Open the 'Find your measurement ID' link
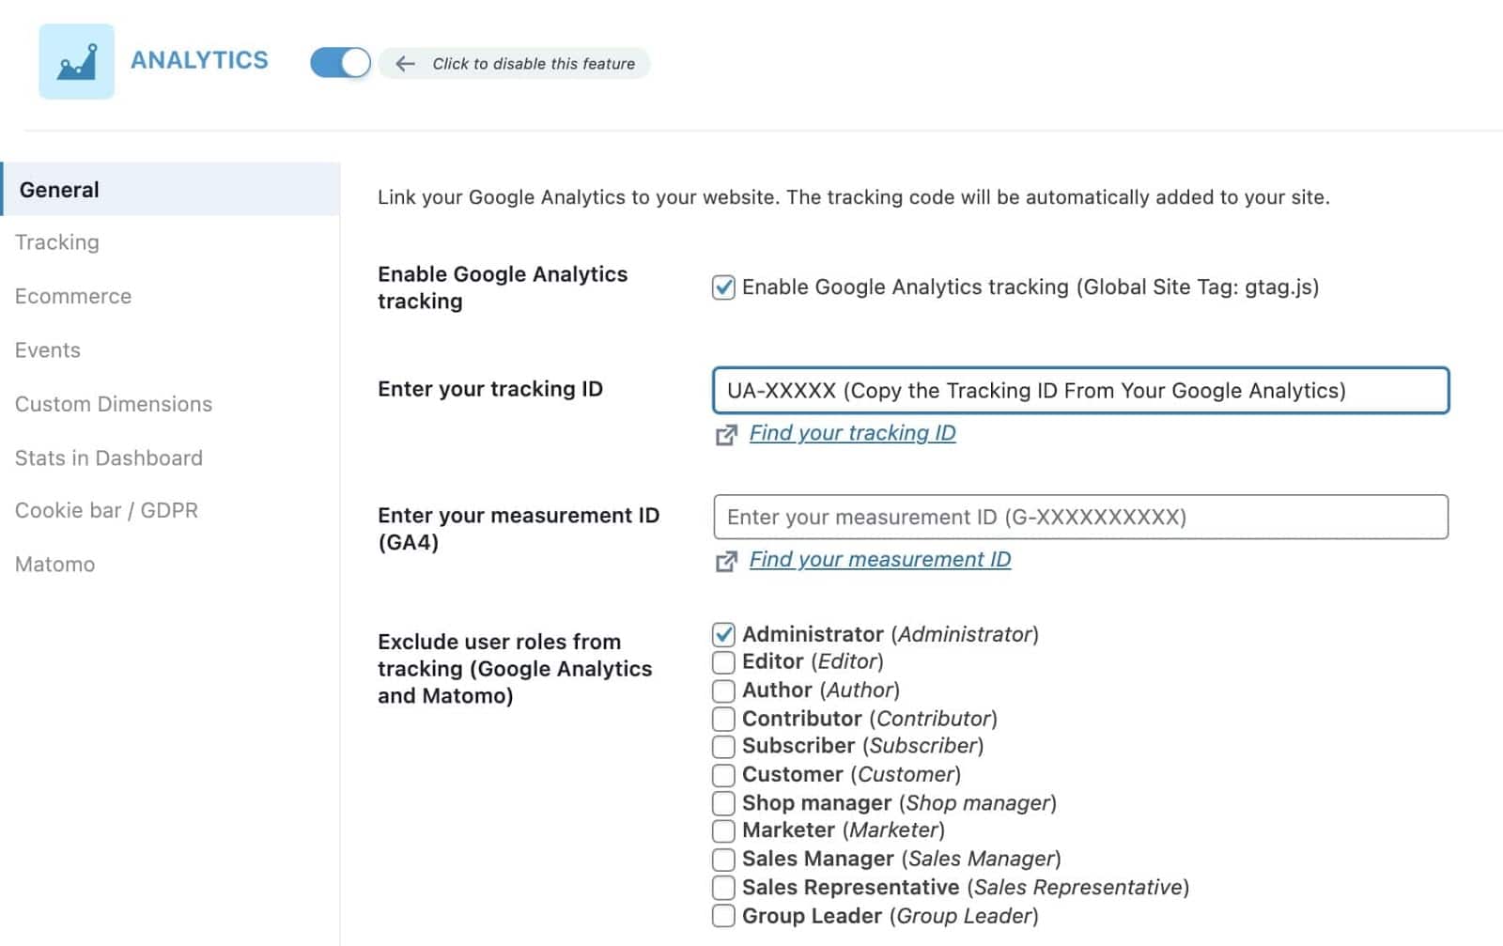The height and width of the screenshot is (946, 1503). tap(880, 559)
